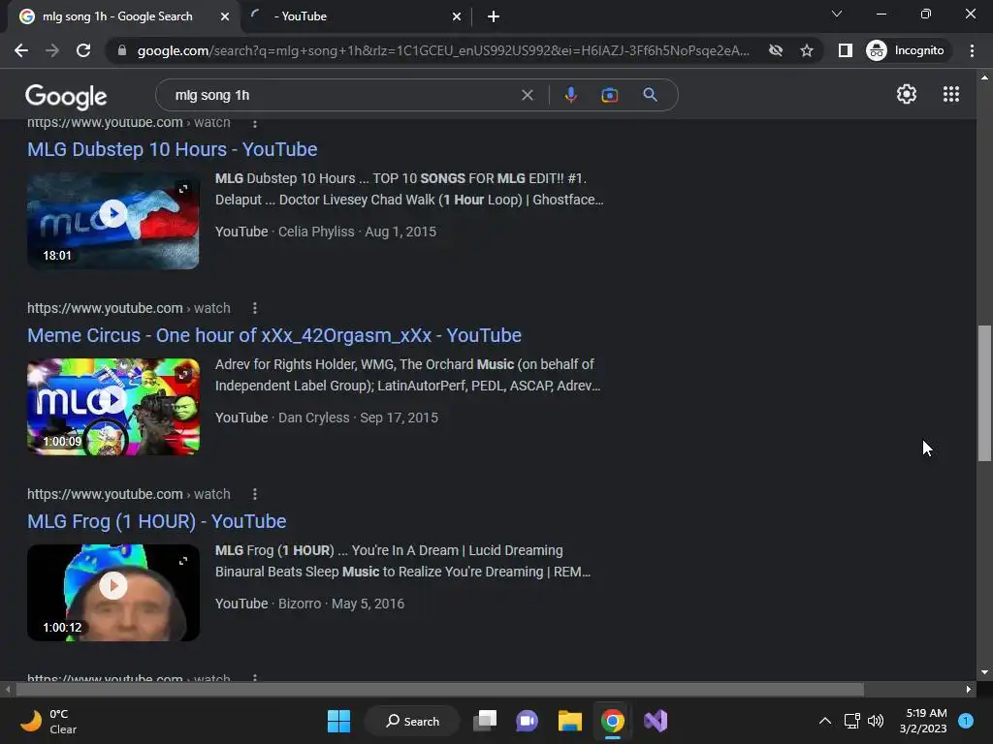
Task: Focus the 'mlg song 1h' search field
Action: (x=342, y=96)
